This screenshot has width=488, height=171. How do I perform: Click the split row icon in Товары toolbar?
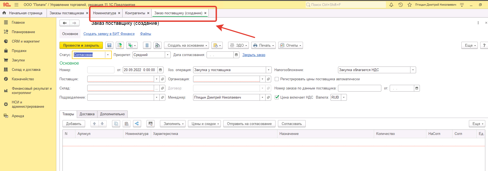[x=137, y=124]
